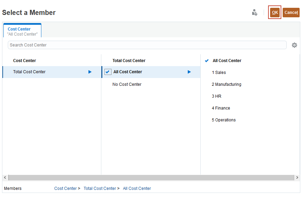Open the search settings gear icon

click(294, 45)
